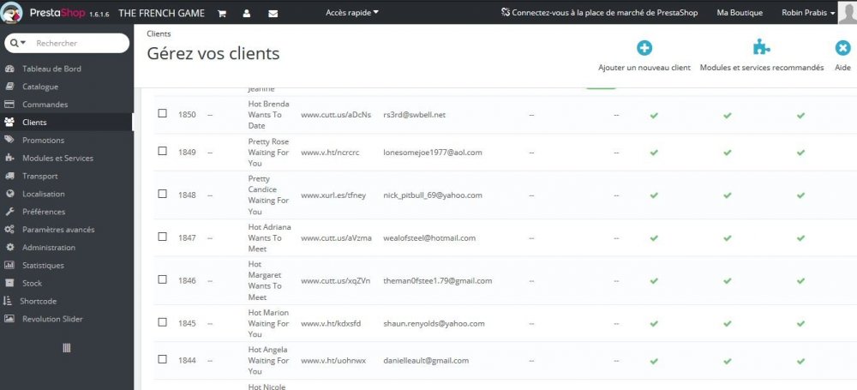
Task: Open the Robin Prabis user menu
Action: click(x=809, y=13)
